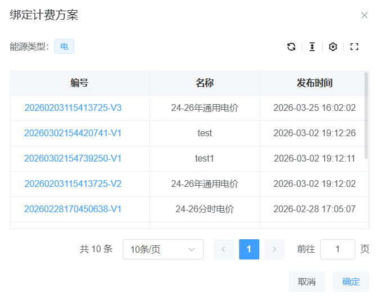Click the 发布时间 column header
Viewport: 378px width, 300px height.
tap(314, 83)
